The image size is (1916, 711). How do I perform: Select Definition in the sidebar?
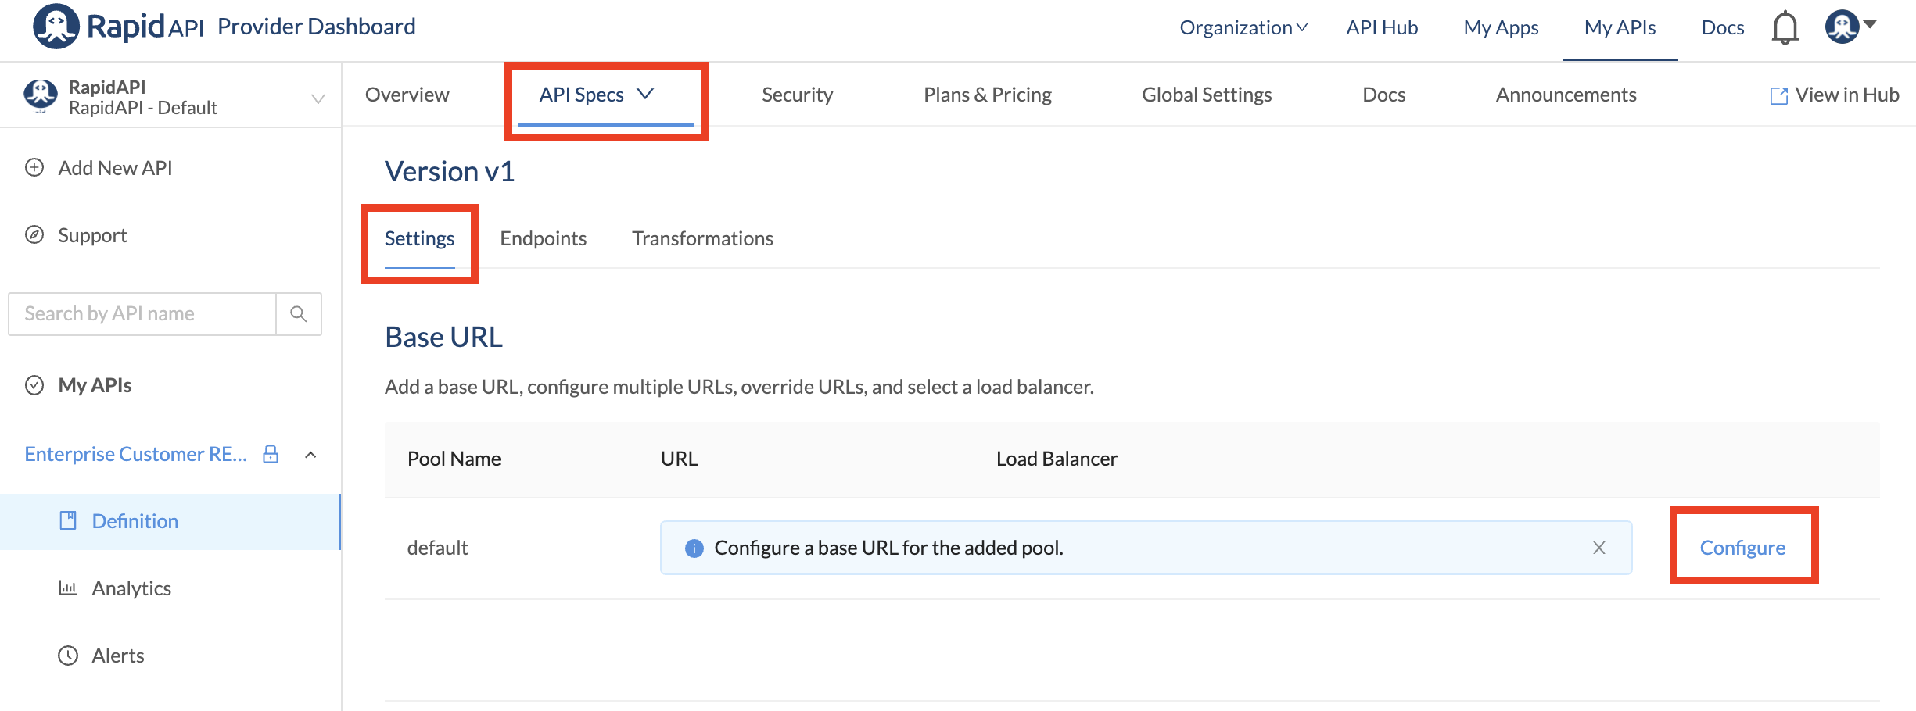tap(135, 521)
